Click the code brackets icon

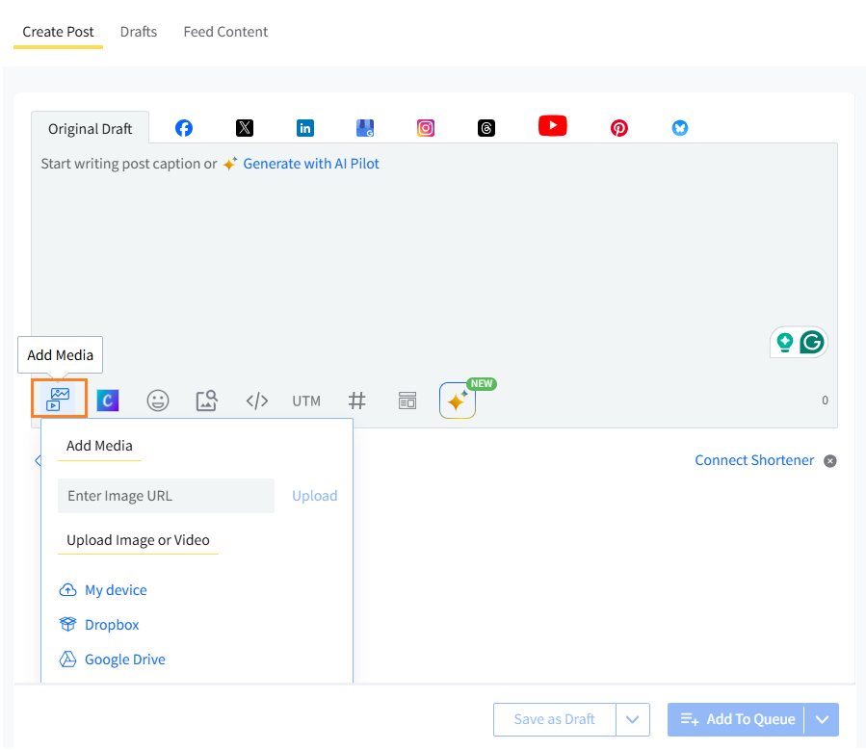257,401
